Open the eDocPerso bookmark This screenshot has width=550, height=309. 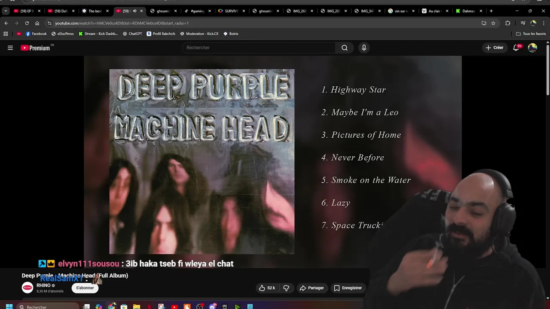click(62, 33)
